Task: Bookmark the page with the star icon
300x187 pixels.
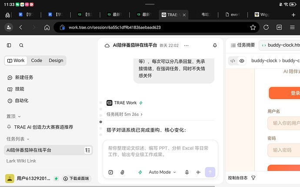Action: 253,27
